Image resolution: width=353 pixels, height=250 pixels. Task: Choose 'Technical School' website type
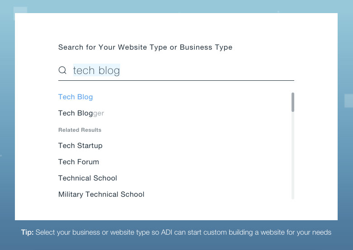coord(88,178)
